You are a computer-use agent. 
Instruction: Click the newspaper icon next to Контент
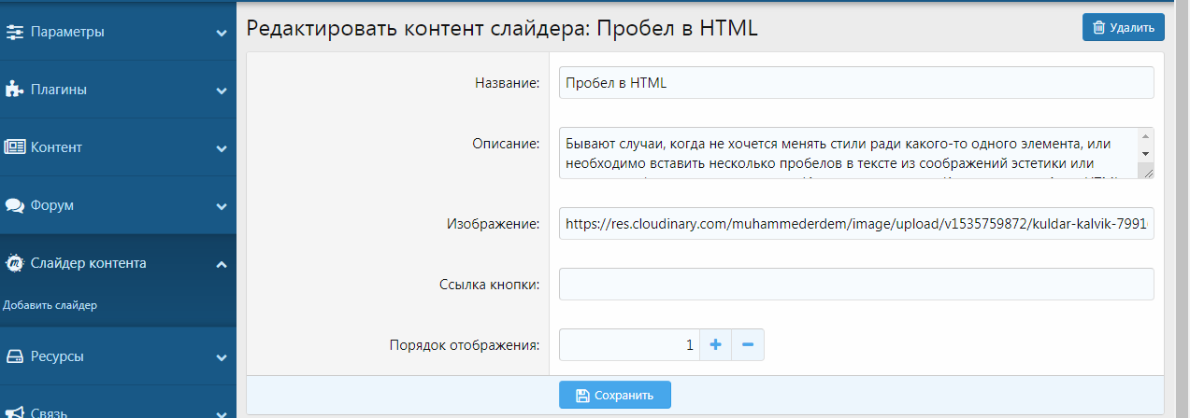(x=15, y=147)
